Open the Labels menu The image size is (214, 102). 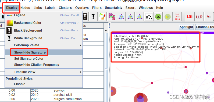[50, 8]
